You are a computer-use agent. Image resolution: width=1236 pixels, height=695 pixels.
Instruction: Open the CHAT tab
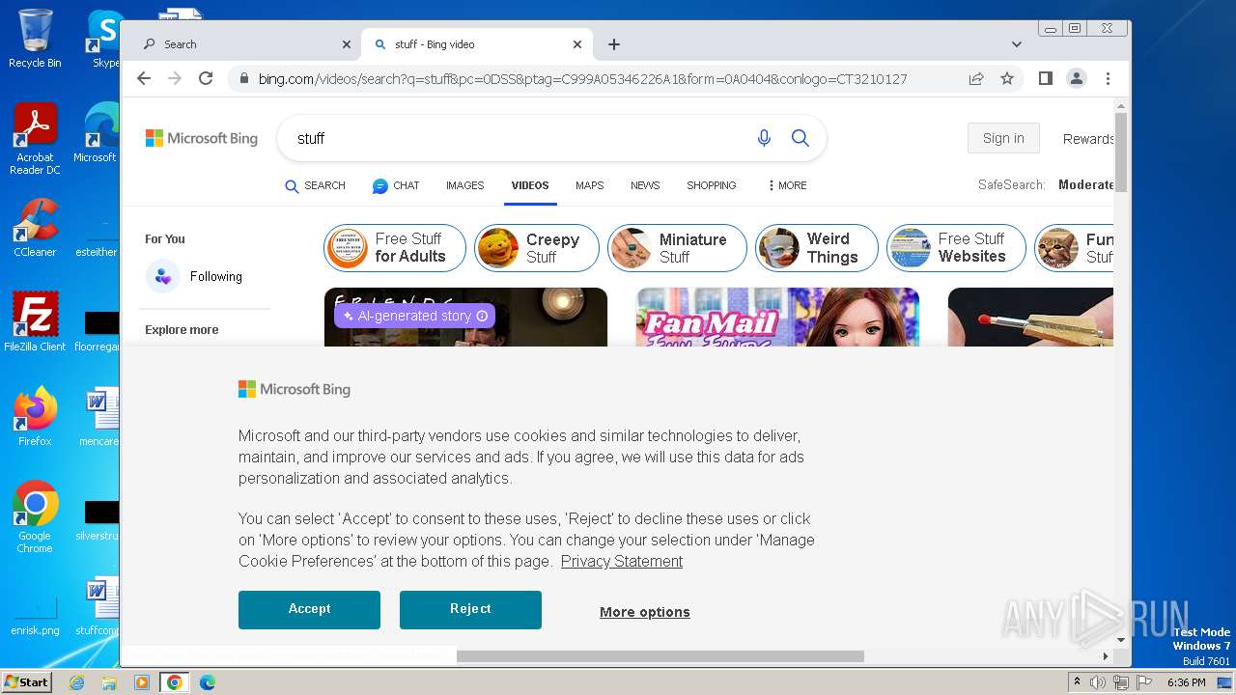pos(396,185)
